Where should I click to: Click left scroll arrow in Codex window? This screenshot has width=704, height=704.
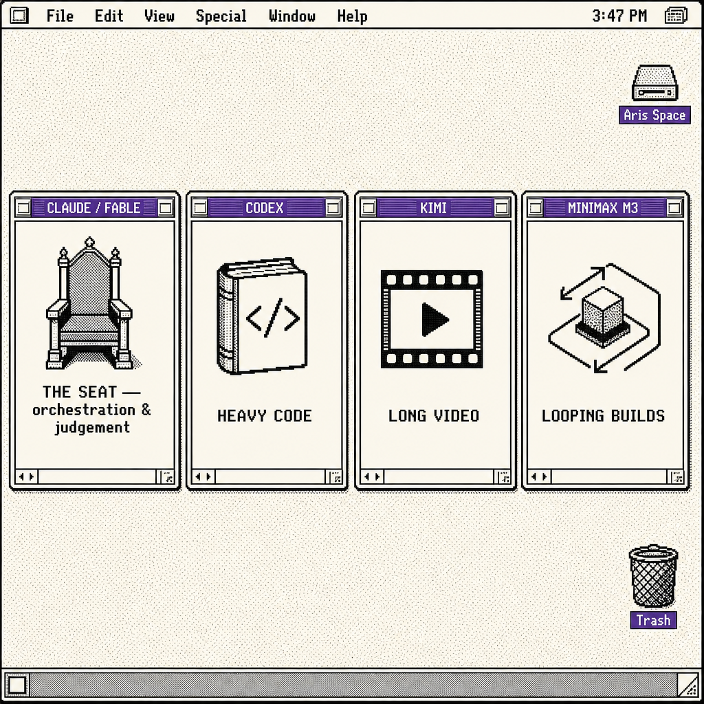point(198,477)
